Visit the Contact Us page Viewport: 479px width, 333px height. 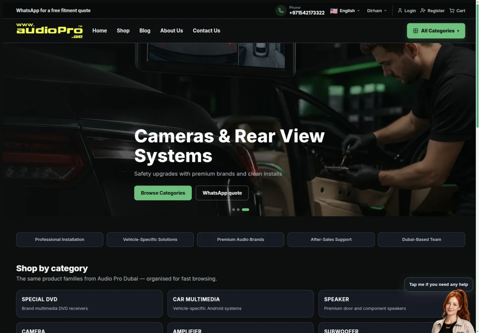[207, 31]
